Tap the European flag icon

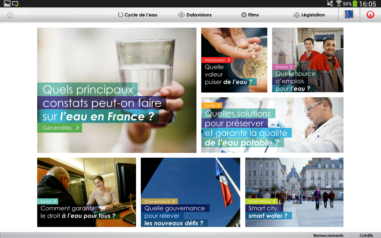pyautogui.click(x=349, y=15)
